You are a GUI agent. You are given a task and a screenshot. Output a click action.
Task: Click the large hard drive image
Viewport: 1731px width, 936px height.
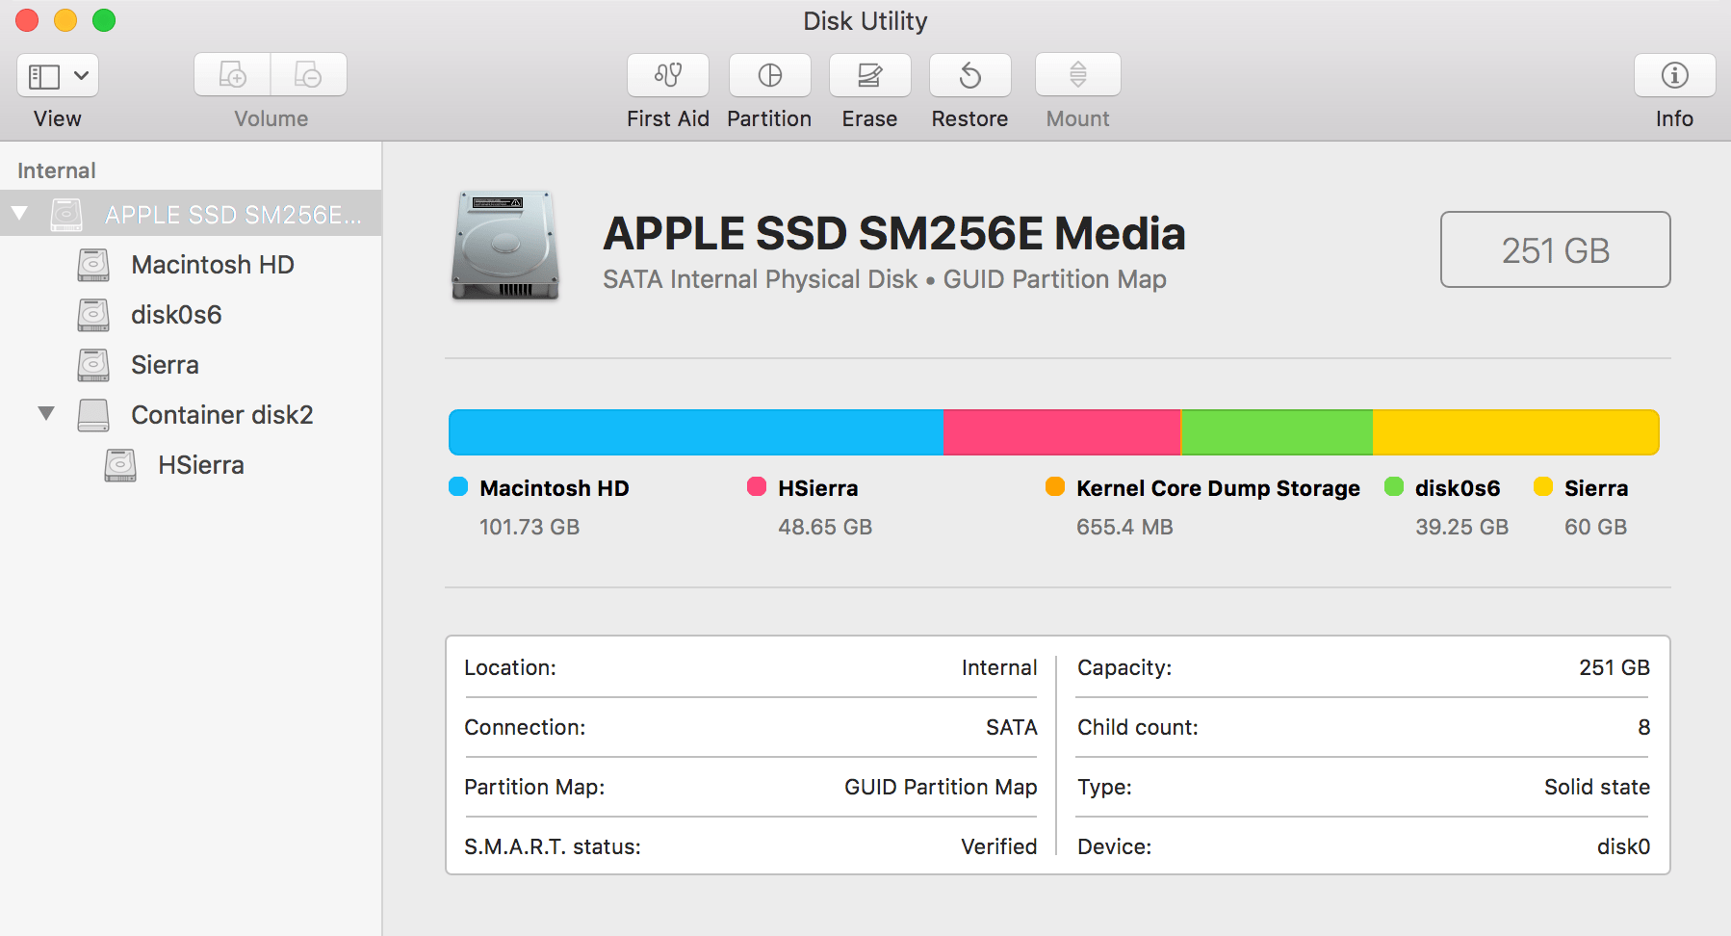505,246
